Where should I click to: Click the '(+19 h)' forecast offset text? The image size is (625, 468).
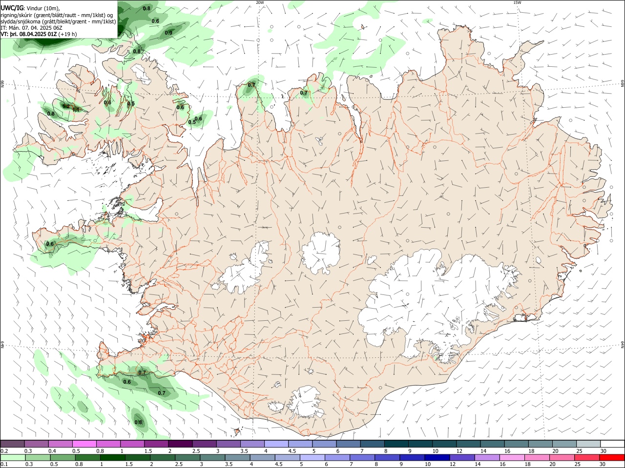[67, 35]
